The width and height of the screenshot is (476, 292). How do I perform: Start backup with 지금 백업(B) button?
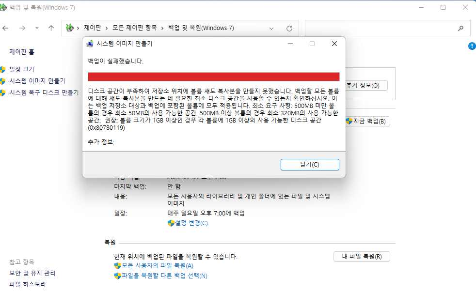click(x=367, y=121)
